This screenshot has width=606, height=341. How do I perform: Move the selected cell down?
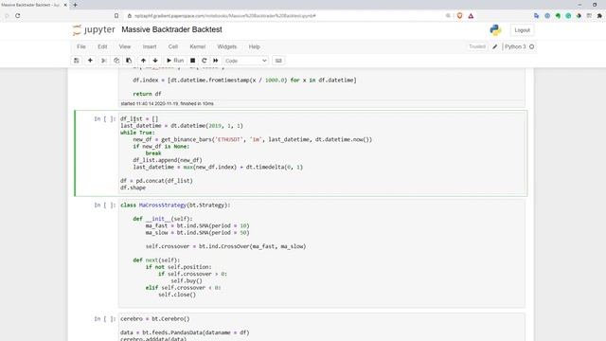click(x=155, y=61)
